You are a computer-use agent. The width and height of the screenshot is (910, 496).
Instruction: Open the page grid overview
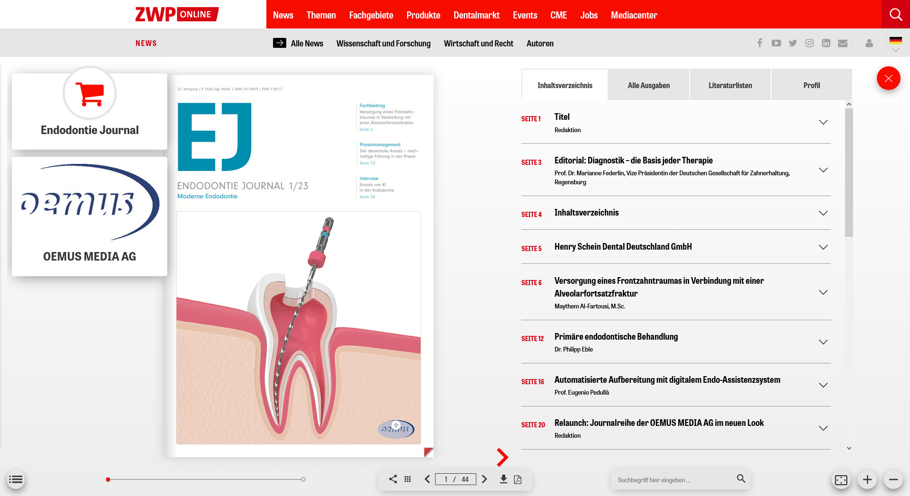coord(407,479)
